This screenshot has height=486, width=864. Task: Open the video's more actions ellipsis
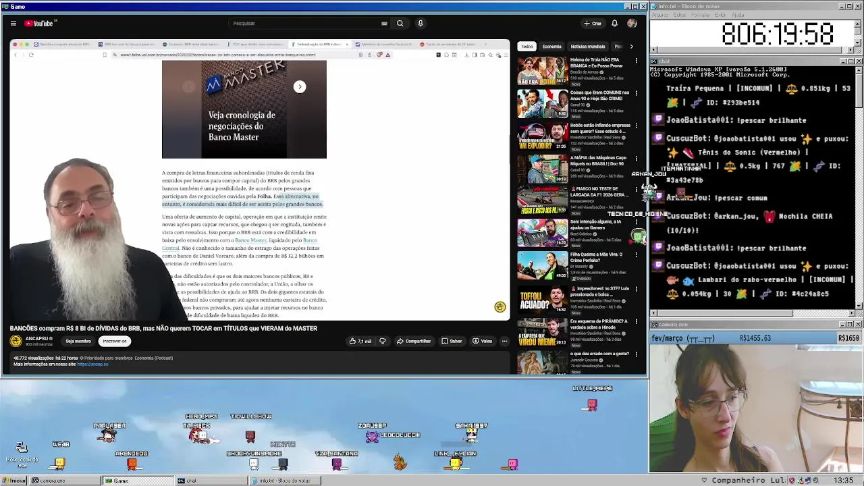pos(504,341)
